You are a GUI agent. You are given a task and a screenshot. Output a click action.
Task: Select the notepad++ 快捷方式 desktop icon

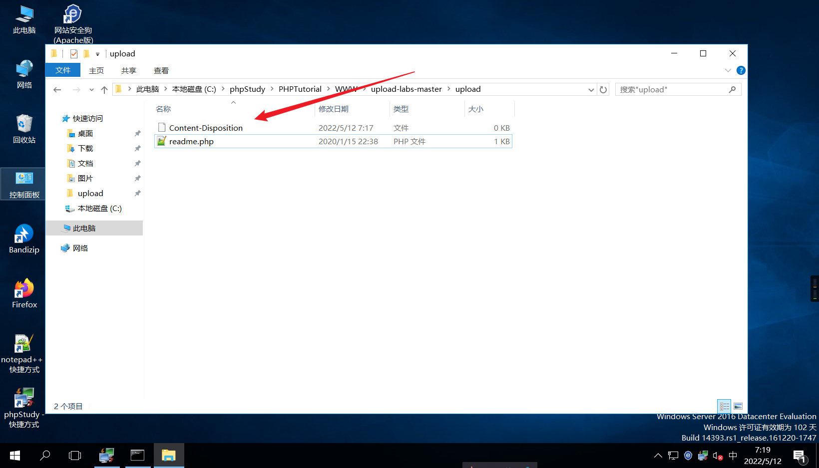pos(22,354)
